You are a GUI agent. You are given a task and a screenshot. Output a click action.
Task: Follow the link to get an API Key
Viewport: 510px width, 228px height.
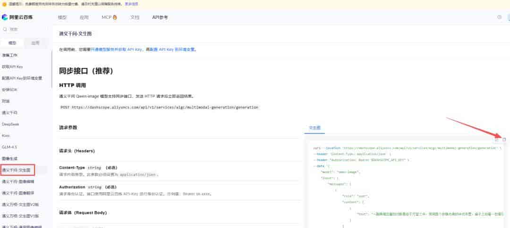coord(117,49)
